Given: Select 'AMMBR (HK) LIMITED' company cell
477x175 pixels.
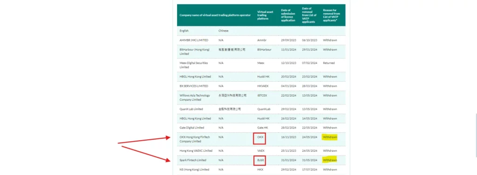Looking at the screenshot, I should [194, 40].
